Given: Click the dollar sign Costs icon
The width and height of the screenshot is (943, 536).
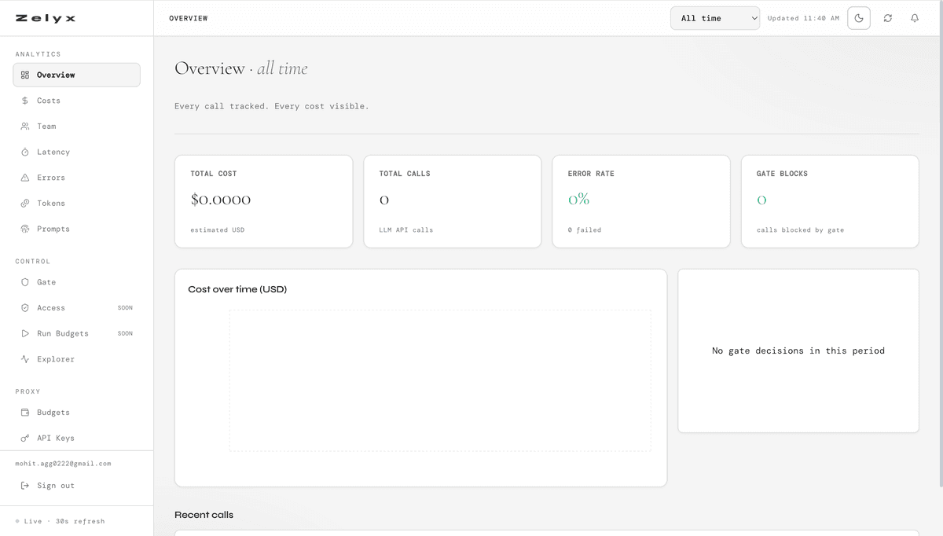Looking at the screenshot, I should click(x=25, y=101).
